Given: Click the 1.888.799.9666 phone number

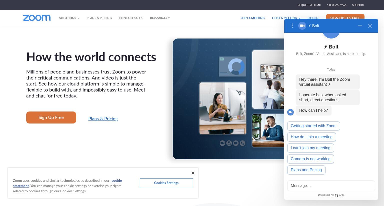Looking at the screenshot, I should 336,5.
